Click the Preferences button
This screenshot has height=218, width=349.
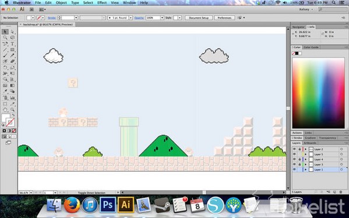coord(224,18)
